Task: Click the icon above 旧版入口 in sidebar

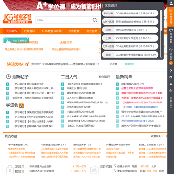Action: (171, 90)
